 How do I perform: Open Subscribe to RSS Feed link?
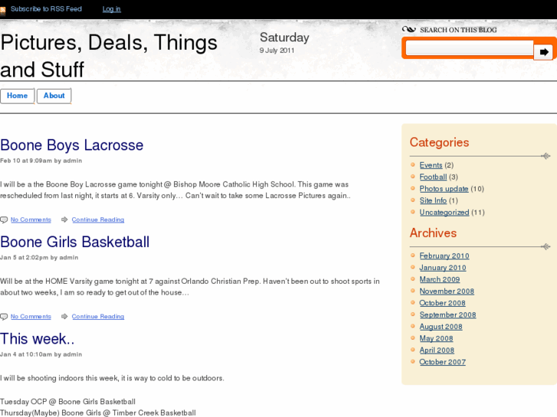(x=46, y=9)
